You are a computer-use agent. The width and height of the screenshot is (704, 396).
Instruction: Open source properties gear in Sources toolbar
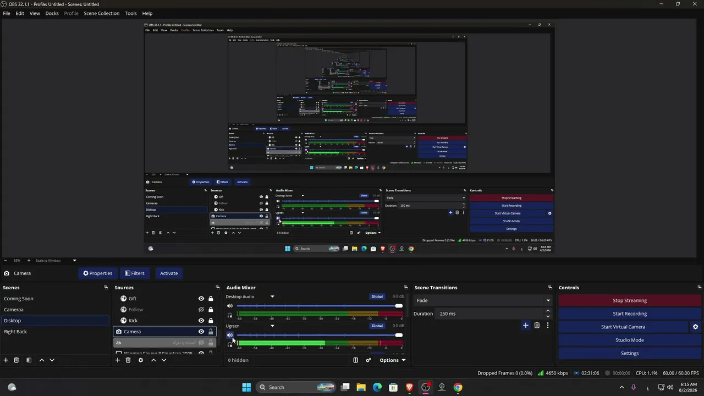tap(141, 360)
